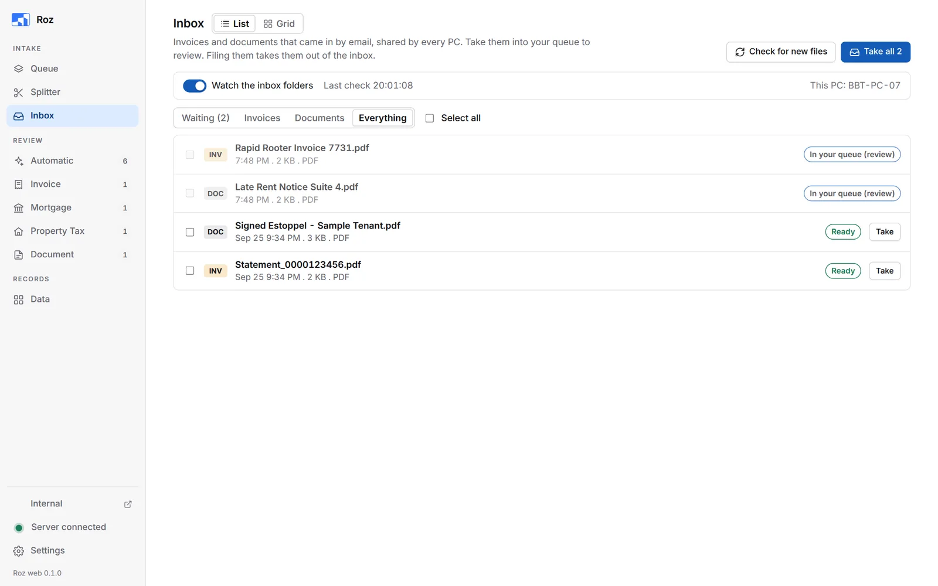The height and width of the screenshot is (586, 938).
Task: Click the INV badge on Rapid Rooter Invoice row
Action: click(215, 155)
